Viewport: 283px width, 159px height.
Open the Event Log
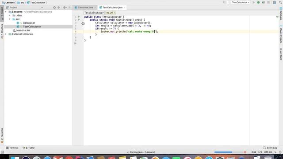(270, 148)
